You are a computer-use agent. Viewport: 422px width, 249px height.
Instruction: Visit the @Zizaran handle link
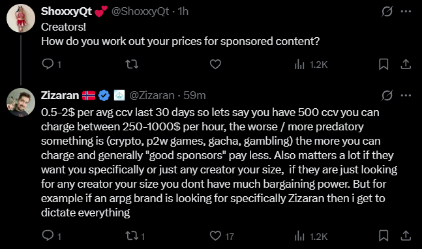tap(152, 95)
